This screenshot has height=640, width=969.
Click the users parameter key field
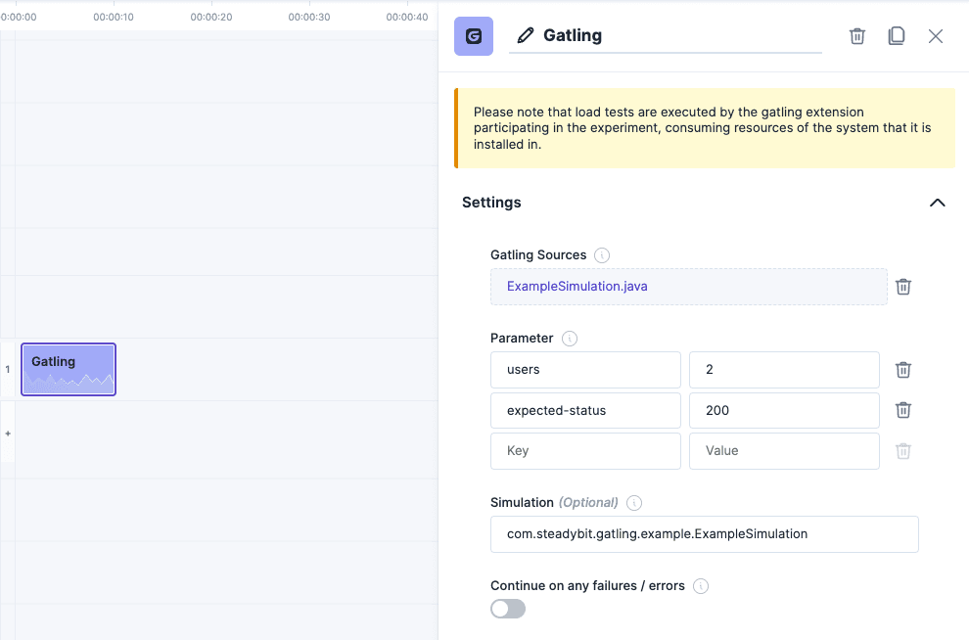[x=585, y=370]
